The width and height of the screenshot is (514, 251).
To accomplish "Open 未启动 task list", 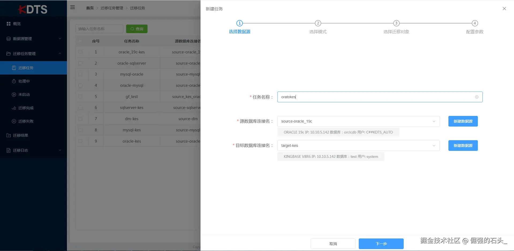I will click(33, 95).
